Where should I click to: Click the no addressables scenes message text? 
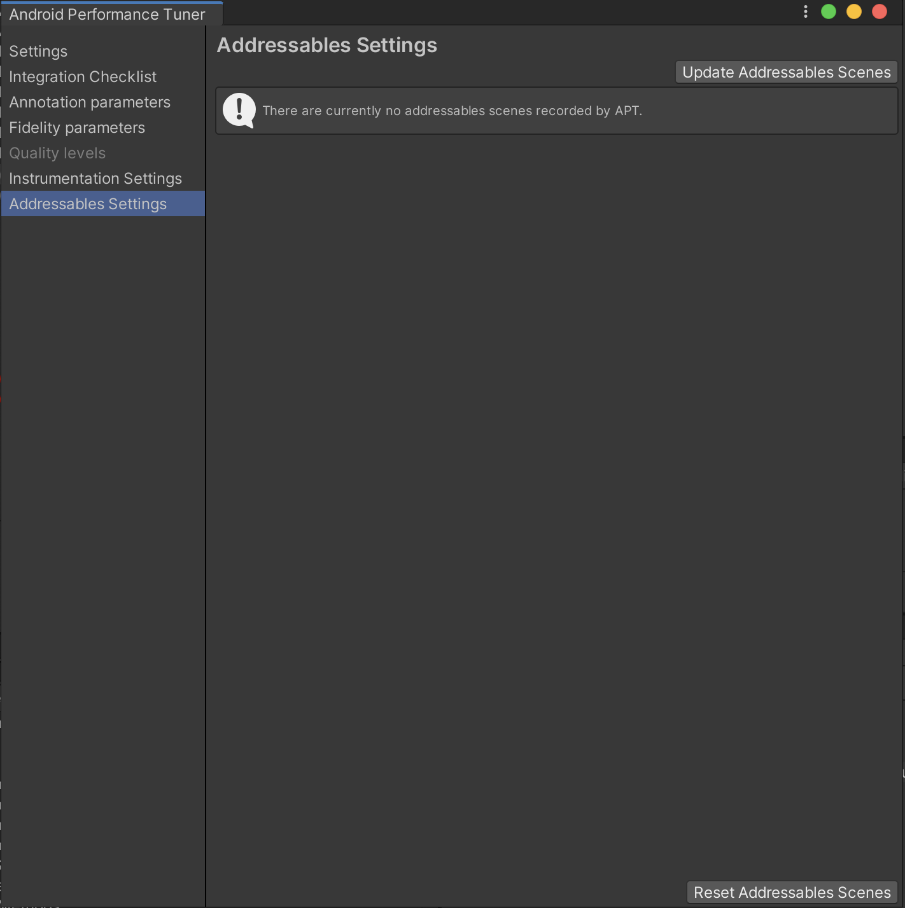[x=452, y=111]
